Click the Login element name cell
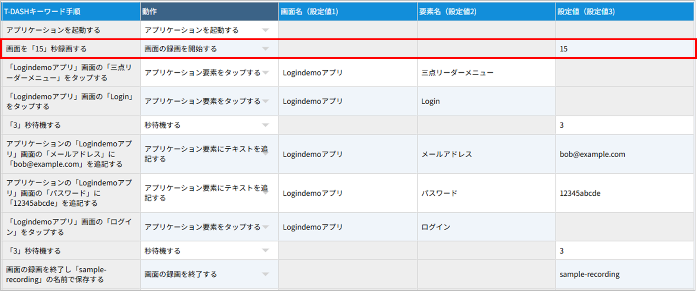697x291 pixels. pos(486,101)
